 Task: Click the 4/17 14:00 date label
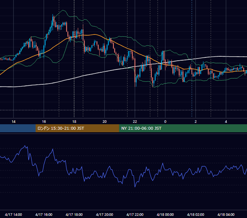pyautogui.click(x=13, y=214)
